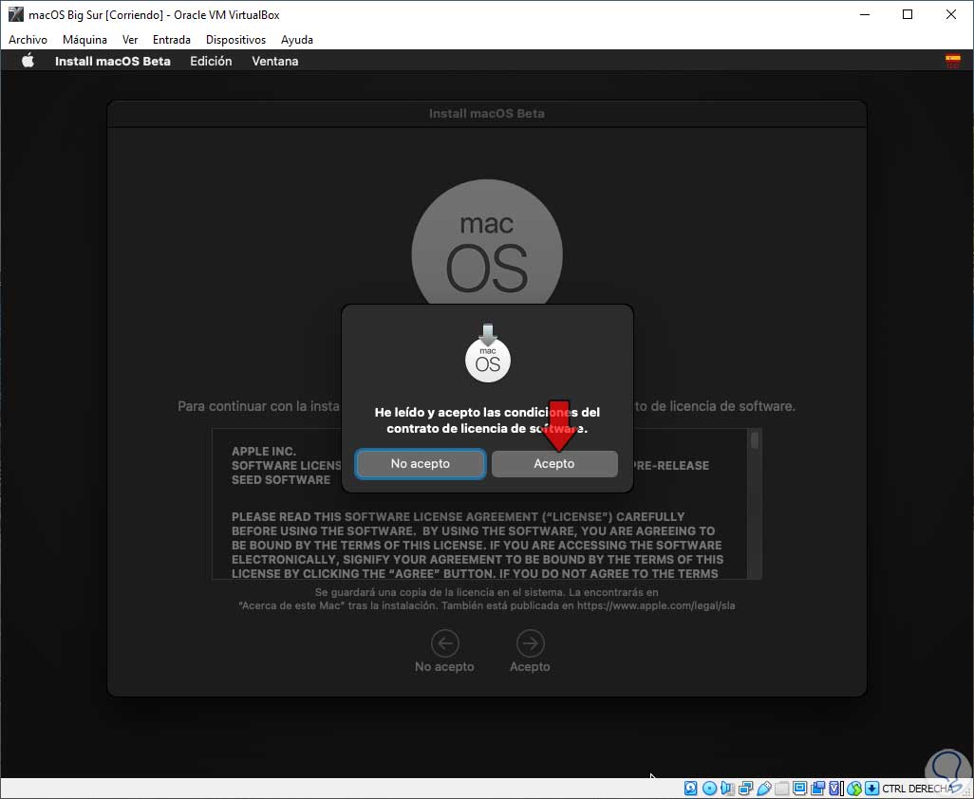Maximize the VirtualBox window
The image size is (974, 799).
(908, 14)
